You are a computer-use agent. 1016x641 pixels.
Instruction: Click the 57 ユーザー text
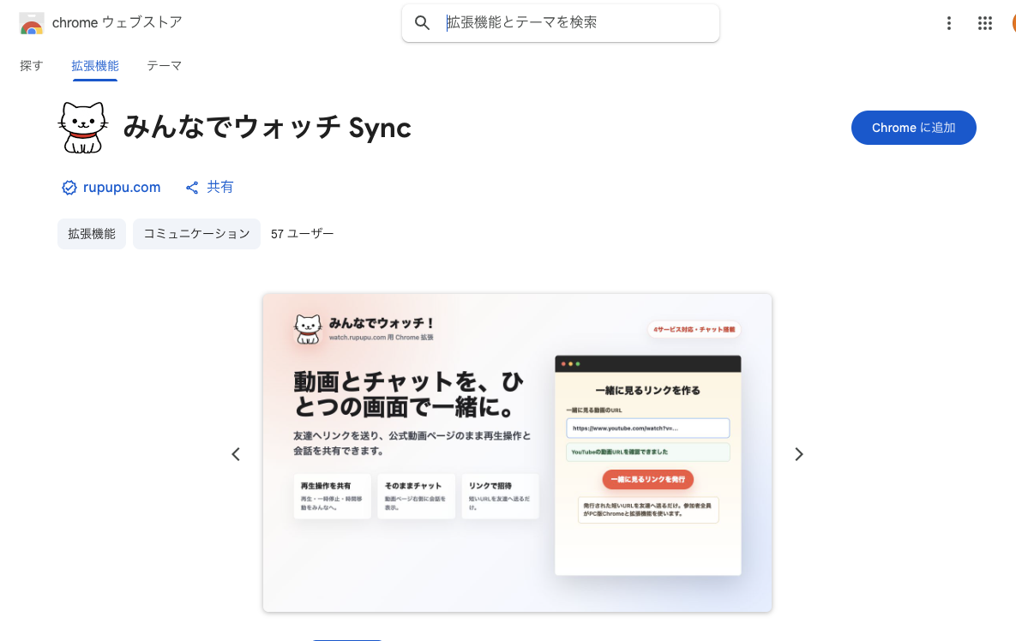coord(302,234)
